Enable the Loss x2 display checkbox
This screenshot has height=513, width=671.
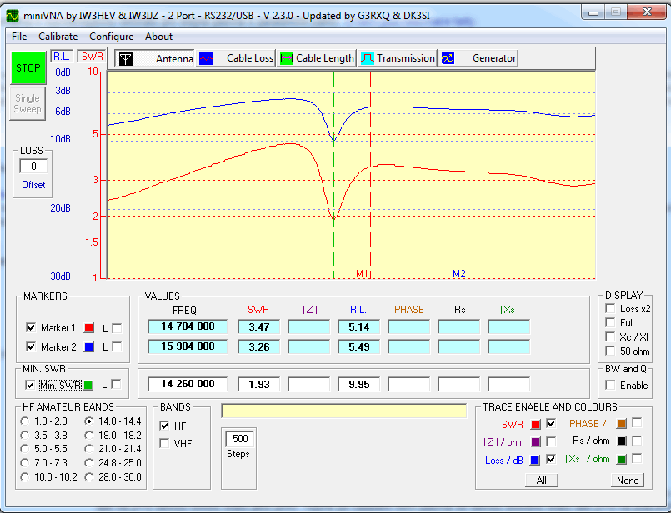coord(610,309)
